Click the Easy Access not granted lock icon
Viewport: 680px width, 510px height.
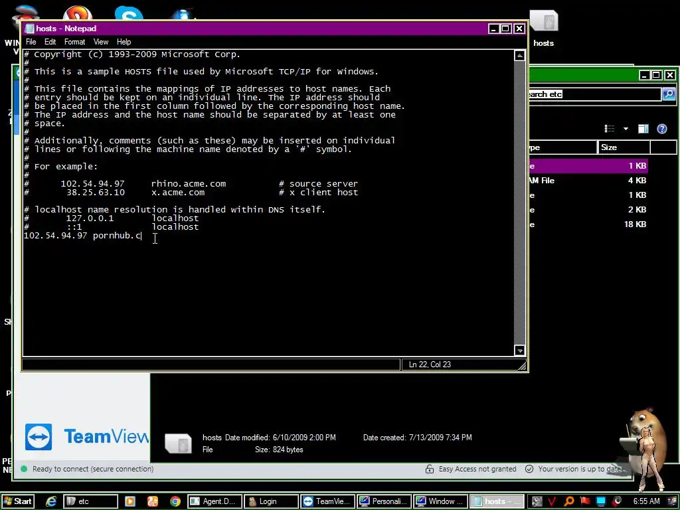point(430,469)
